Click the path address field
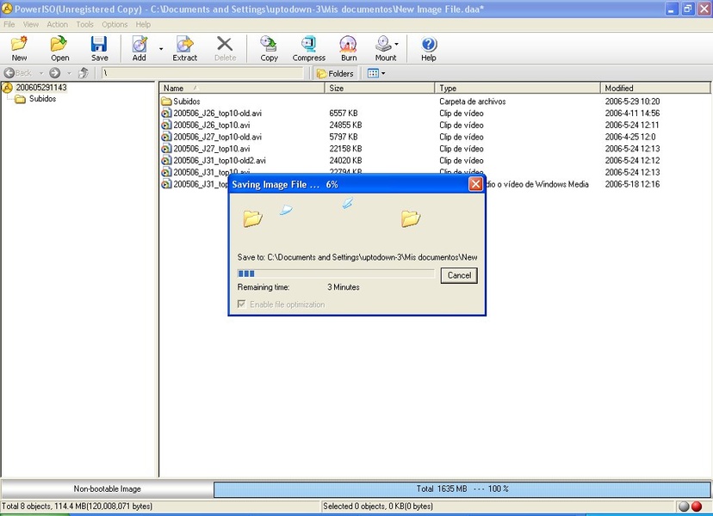The width and height of the screenshot is (713, 516). 202,73
